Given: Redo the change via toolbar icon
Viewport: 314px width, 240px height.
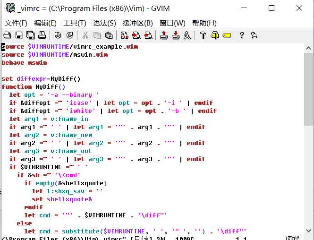Looking at the screenshot, I should click(x=70, y=35).
